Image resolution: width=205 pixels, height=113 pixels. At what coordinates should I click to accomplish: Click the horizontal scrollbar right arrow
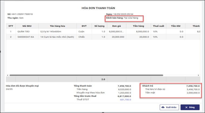coord(199,75)
